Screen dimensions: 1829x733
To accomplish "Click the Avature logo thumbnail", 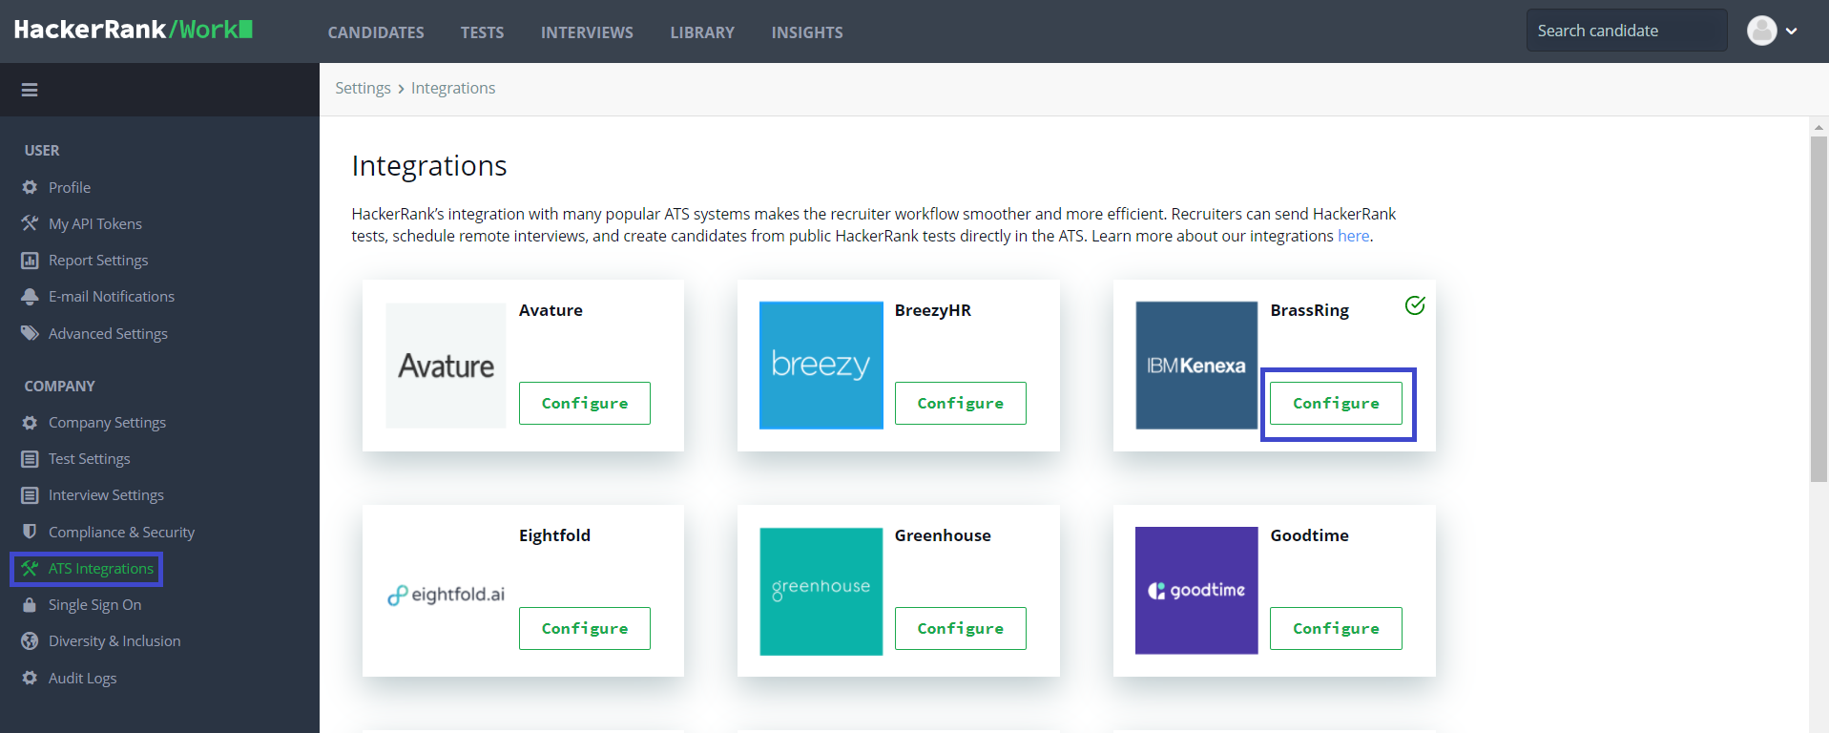I will pos(446,366).
